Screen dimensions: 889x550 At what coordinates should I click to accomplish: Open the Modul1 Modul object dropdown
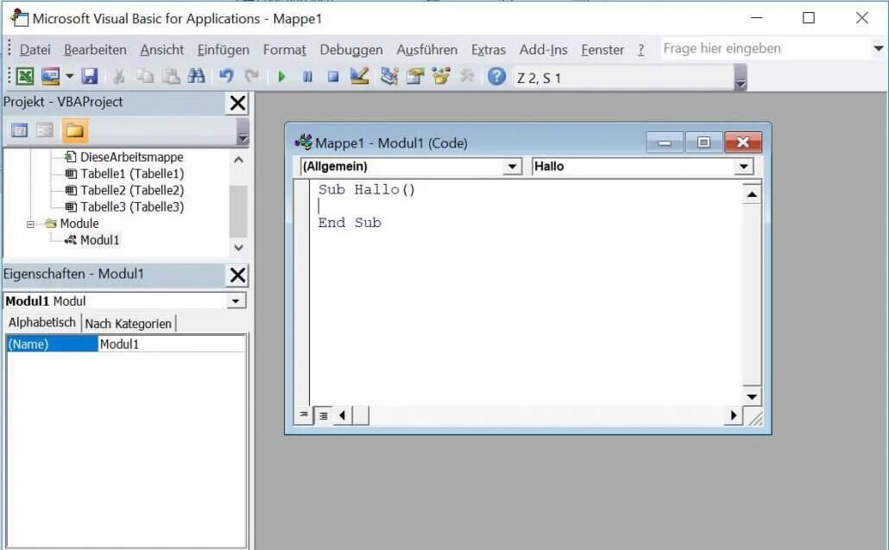(x=236, y=301)
